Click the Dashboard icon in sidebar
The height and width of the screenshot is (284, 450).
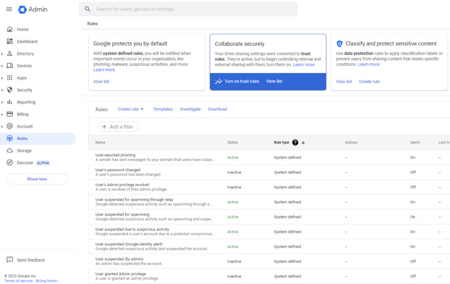10,41
